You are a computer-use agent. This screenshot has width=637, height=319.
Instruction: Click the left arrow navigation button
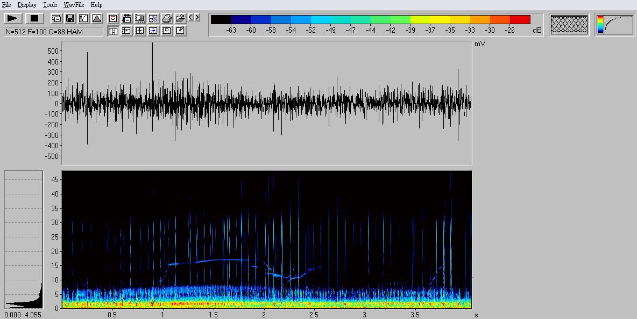[x=190, y=18]
